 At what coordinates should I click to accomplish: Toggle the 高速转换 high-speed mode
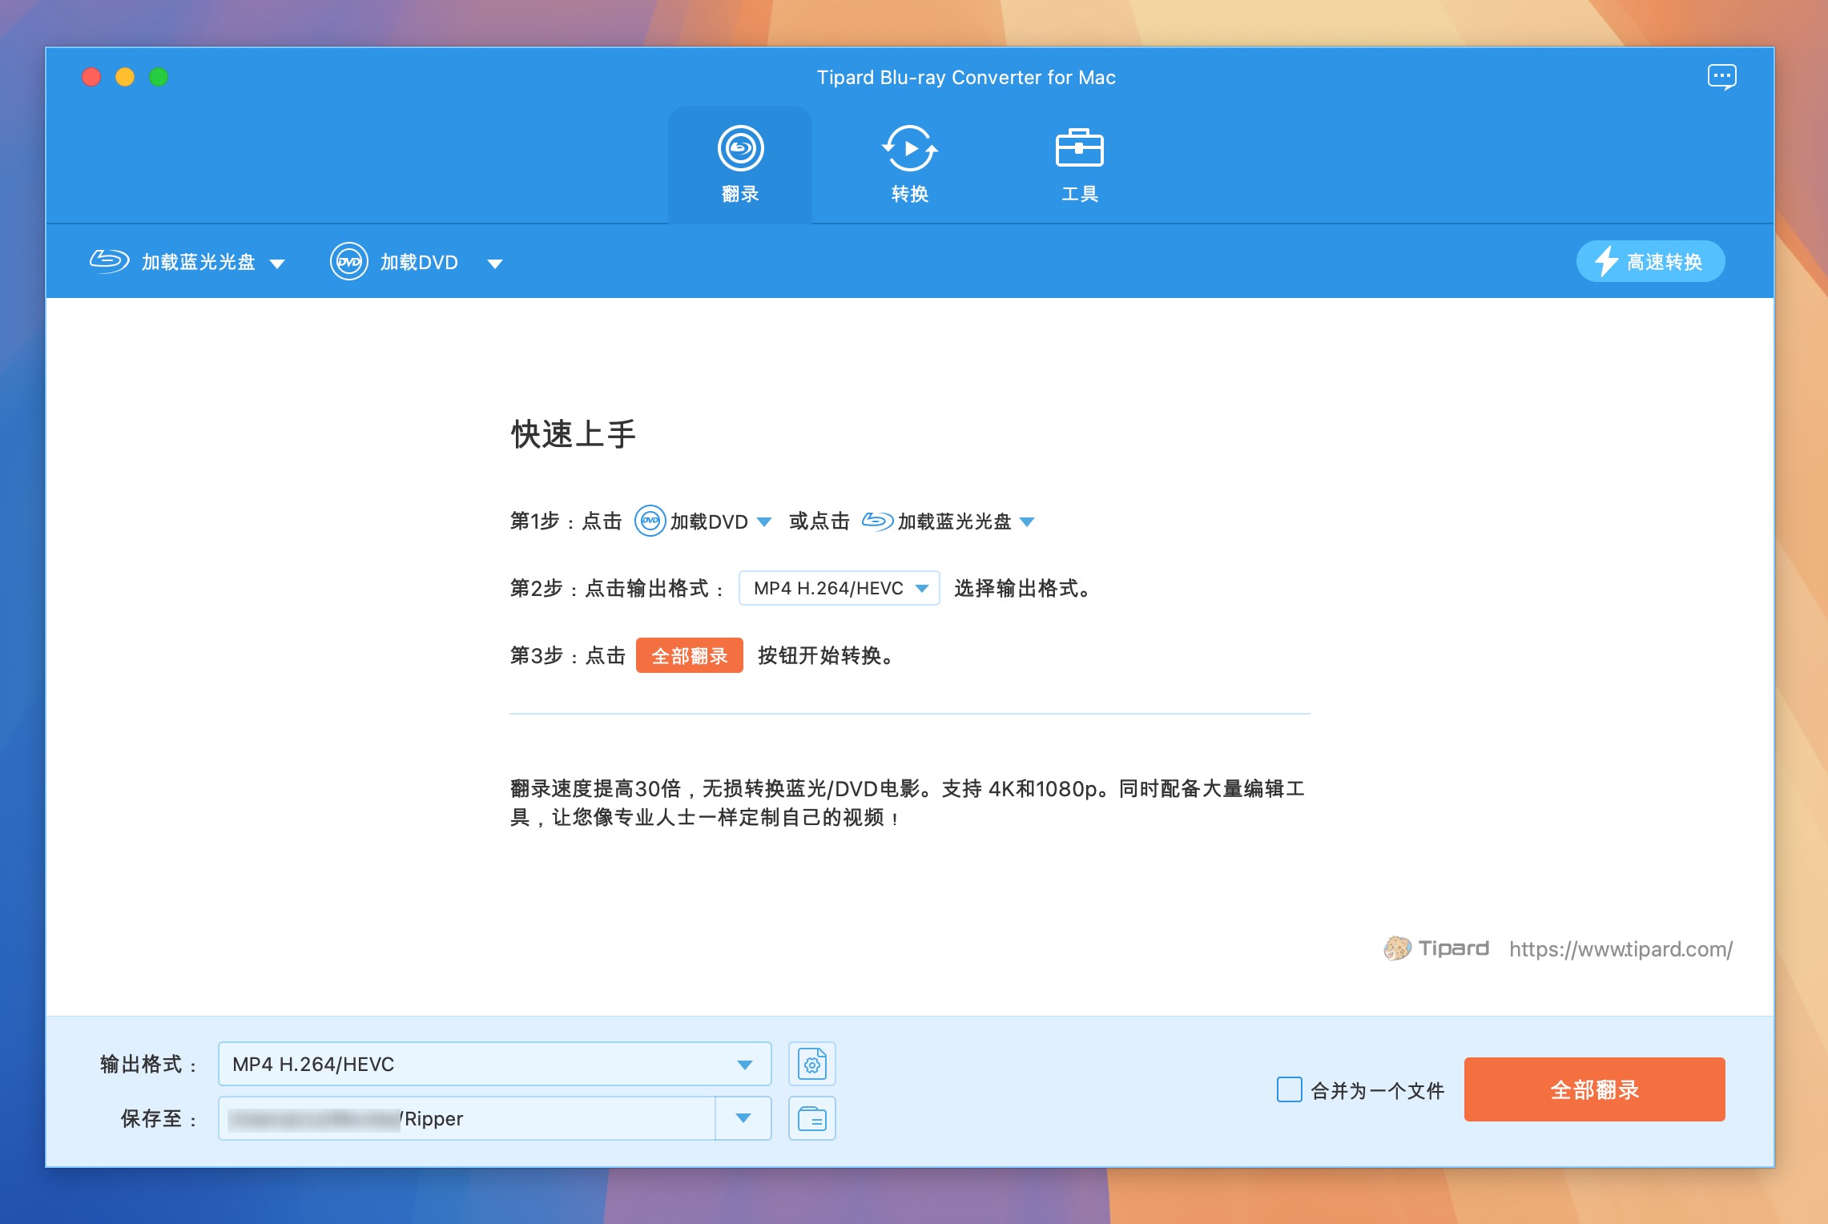click(1650, 262)
